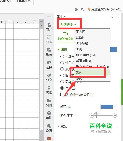This screenshot has height=141, width=123.
Task: Collapse the properties panel with arrow icon
Action: coord(113,16)
